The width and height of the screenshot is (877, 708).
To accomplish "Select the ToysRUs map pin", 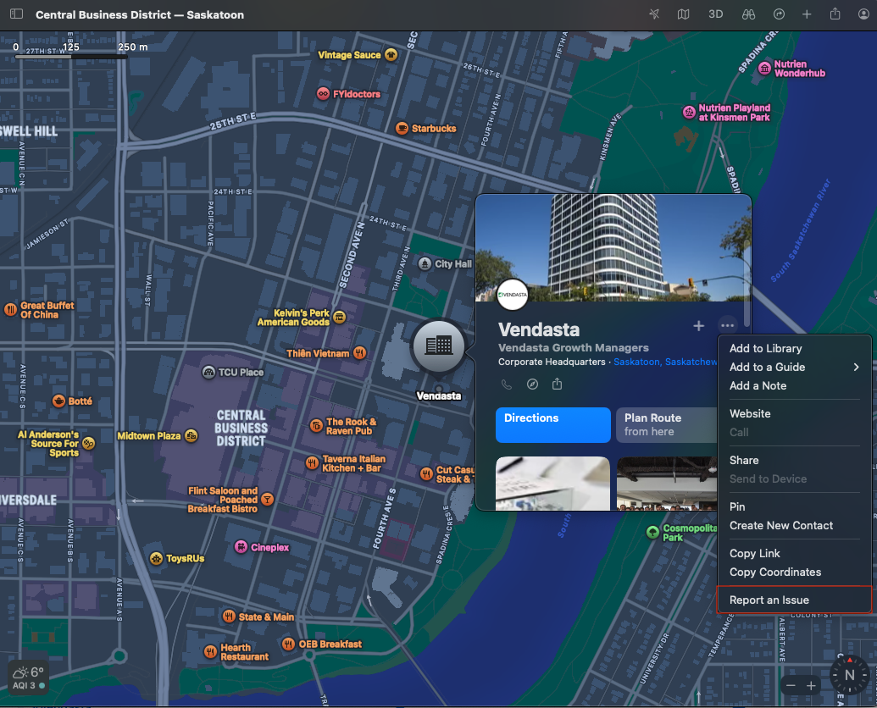I will [x=156, y=558].
